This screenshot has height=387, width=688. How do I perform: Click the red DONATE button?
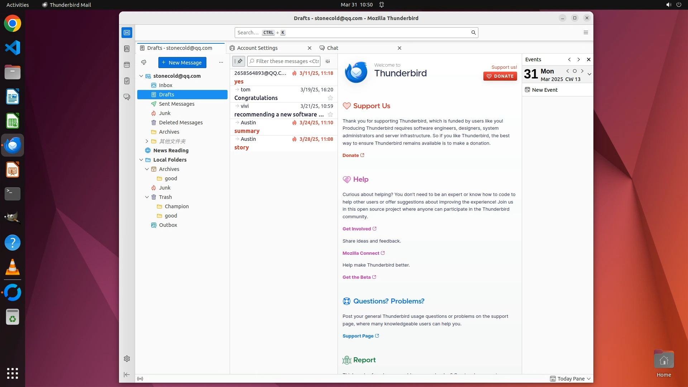pos(500,76)
